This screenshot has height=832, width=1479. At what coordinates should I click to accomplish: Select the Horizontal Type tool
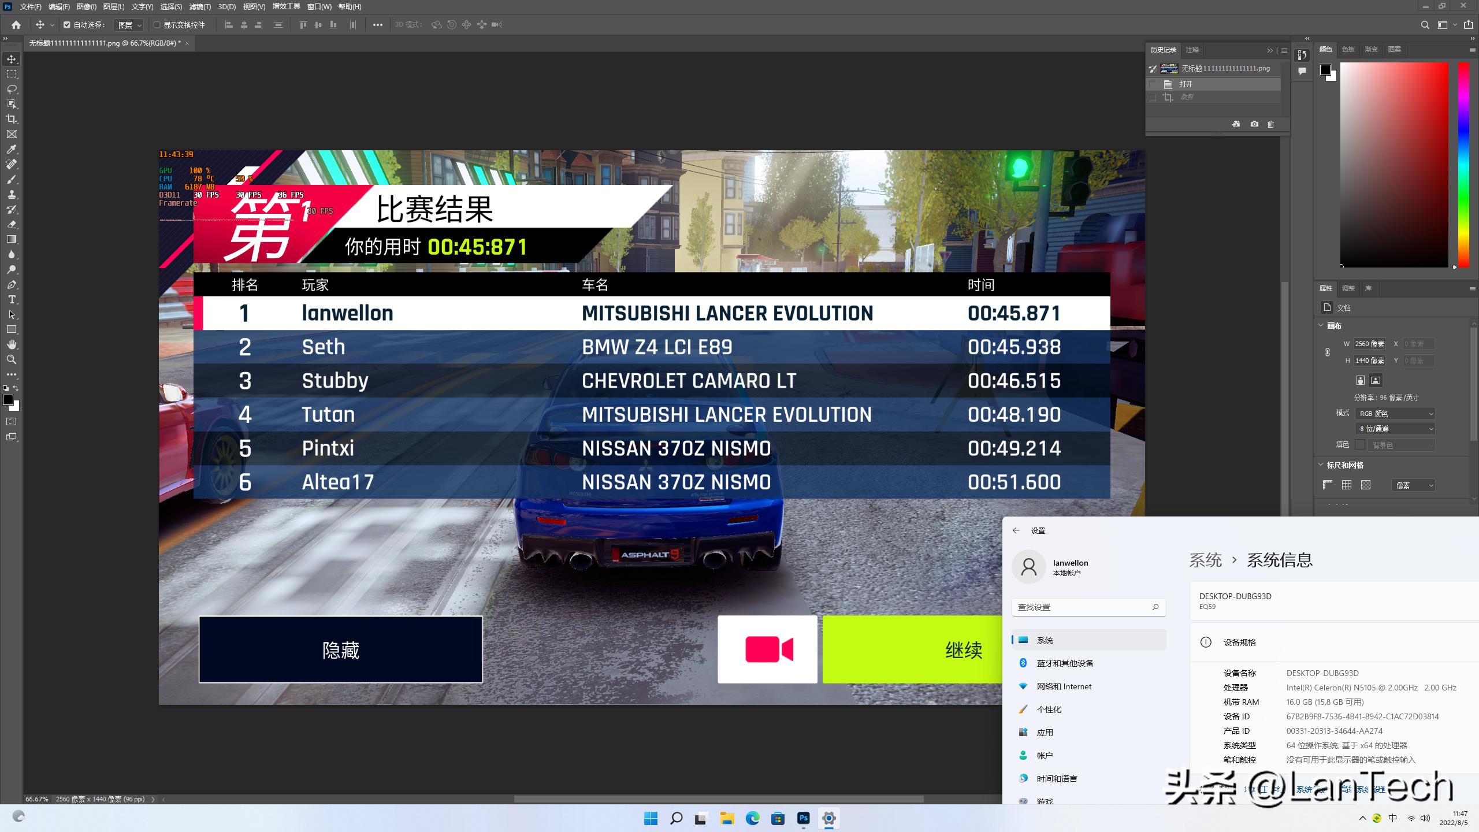tap(12, 299)
